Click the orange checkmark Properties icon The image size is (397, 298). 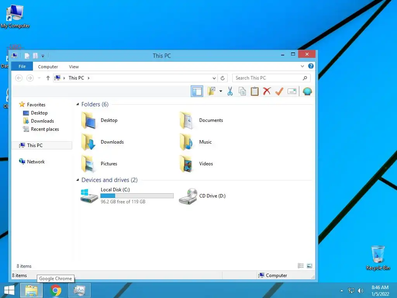point(279,91)
